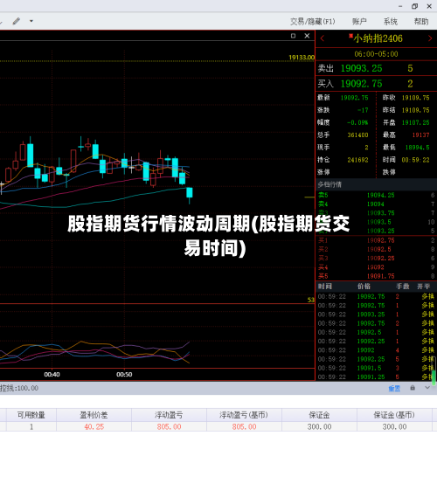The width and height of the screenshot is (437, 477).
Task: Select the 多档行情 section header
Action: tap(376, 184)
